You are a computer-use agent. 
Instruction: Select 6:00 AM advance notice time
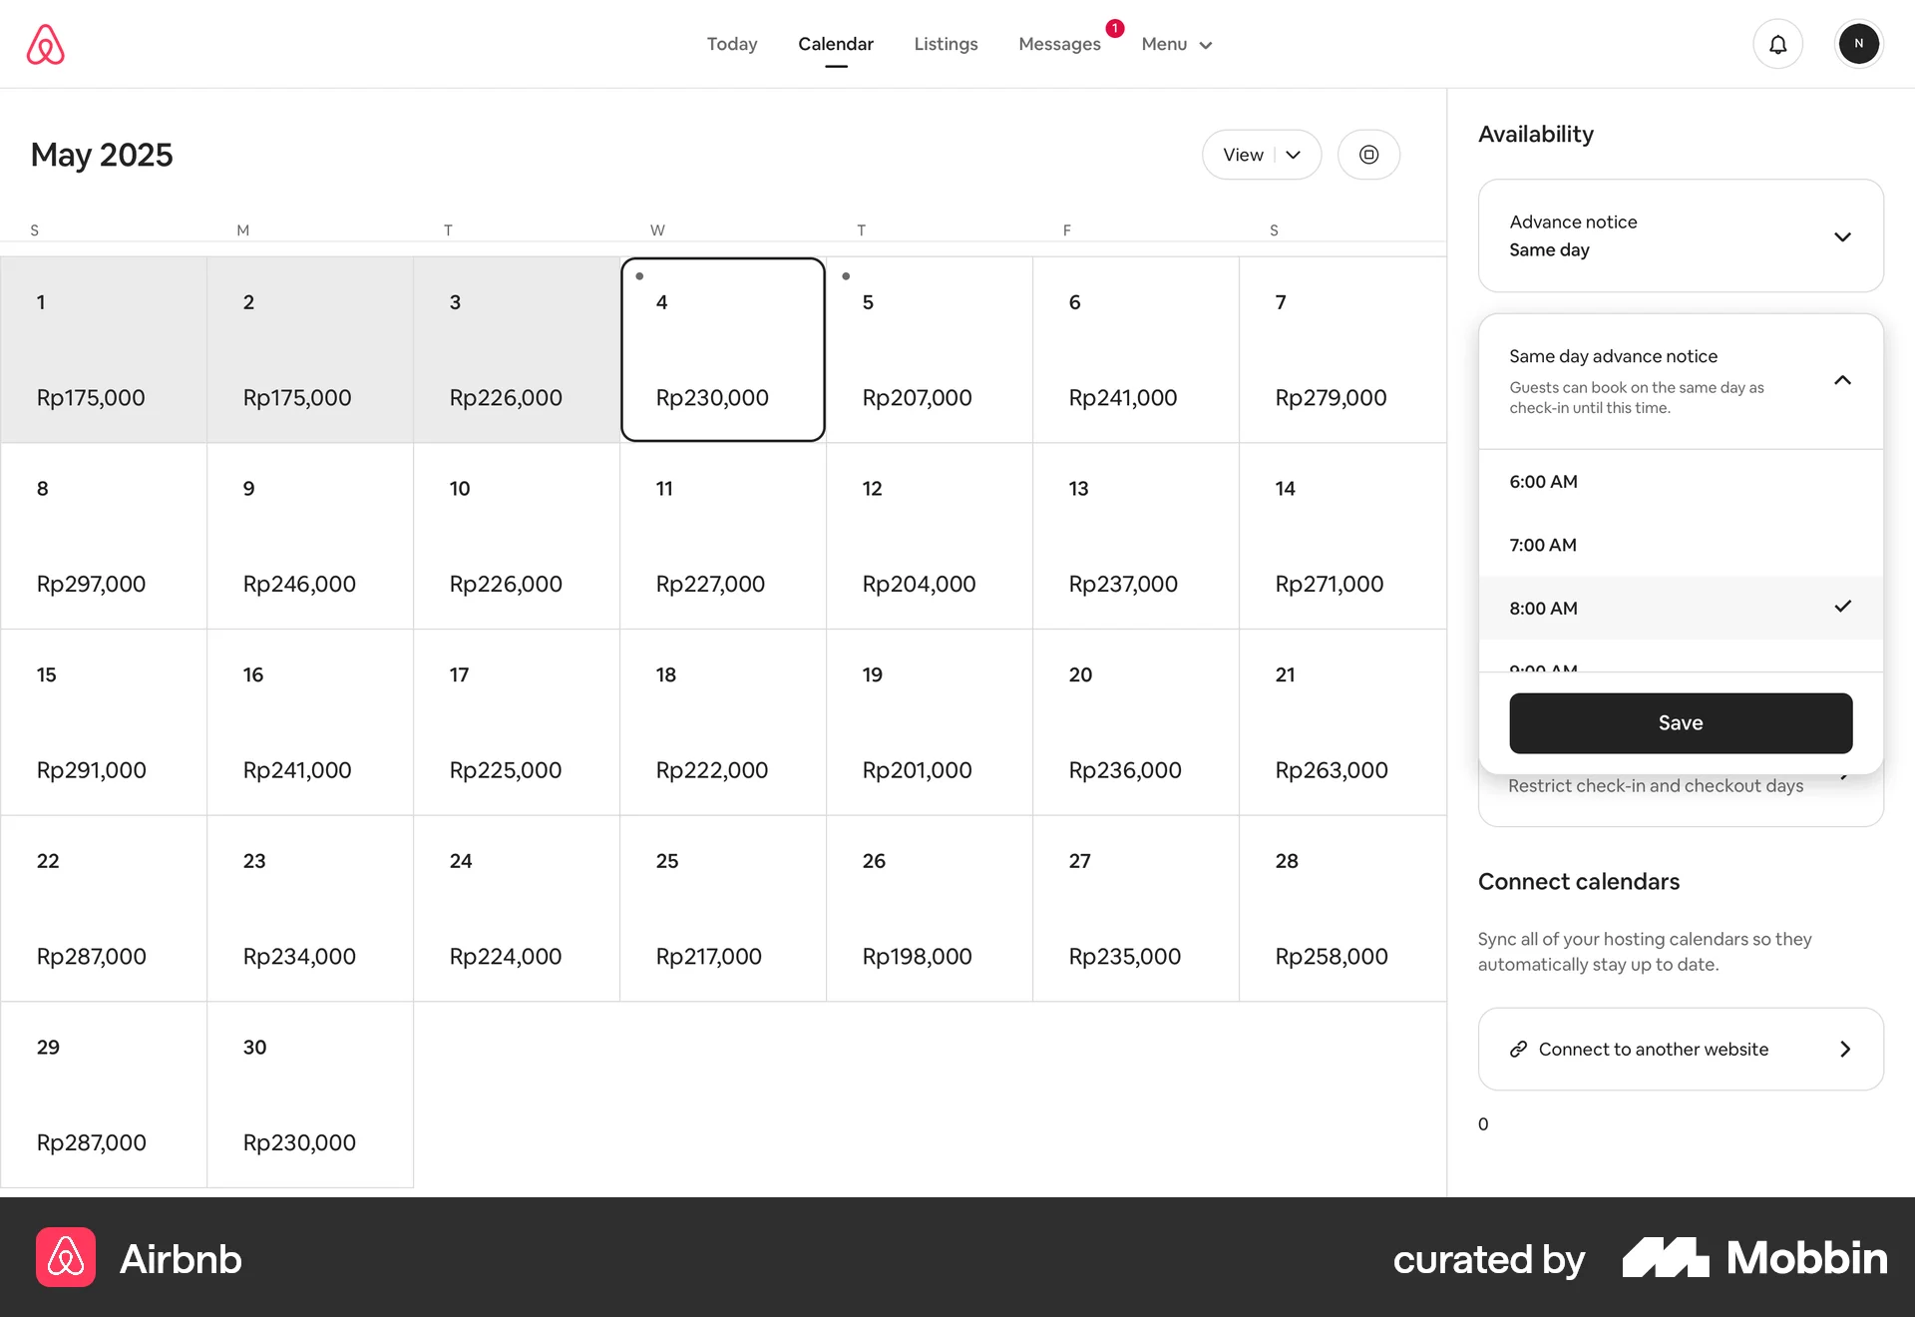click(1544, 482)
